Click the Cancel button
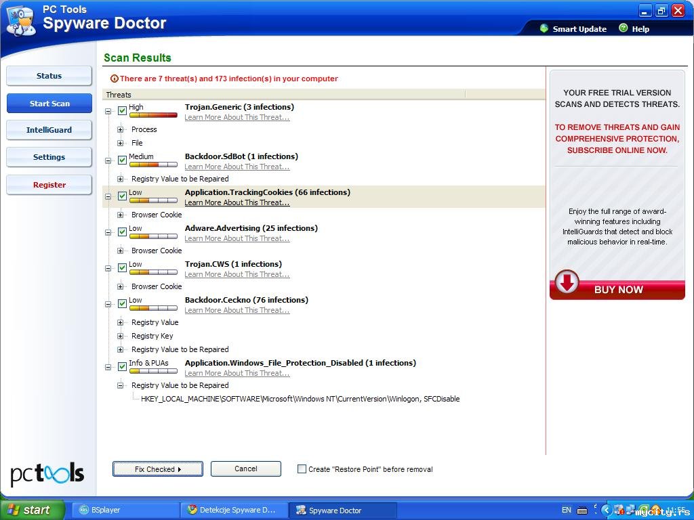Viewport: 694px width, 520px height. coord(245,469)
